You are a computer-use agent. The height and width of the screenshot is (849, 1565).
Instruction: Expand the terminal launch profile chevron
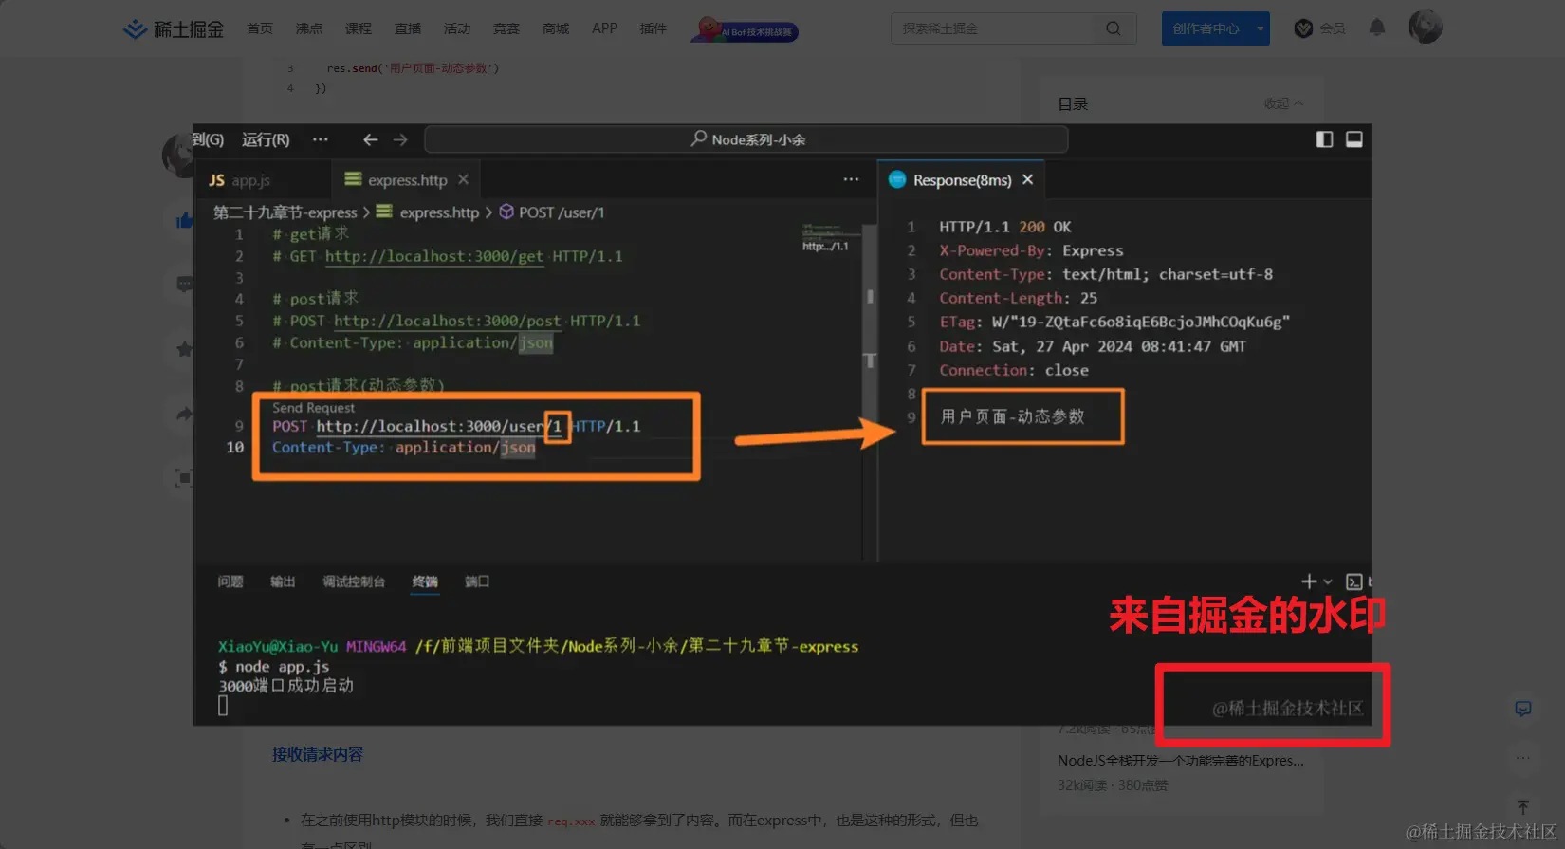click(x=1328, y=581)
